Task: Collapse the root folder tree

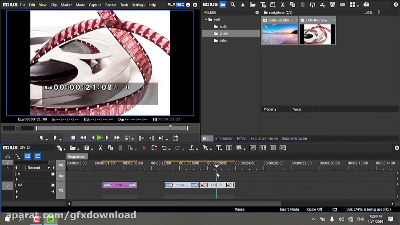Action: [x=206, y=20]
